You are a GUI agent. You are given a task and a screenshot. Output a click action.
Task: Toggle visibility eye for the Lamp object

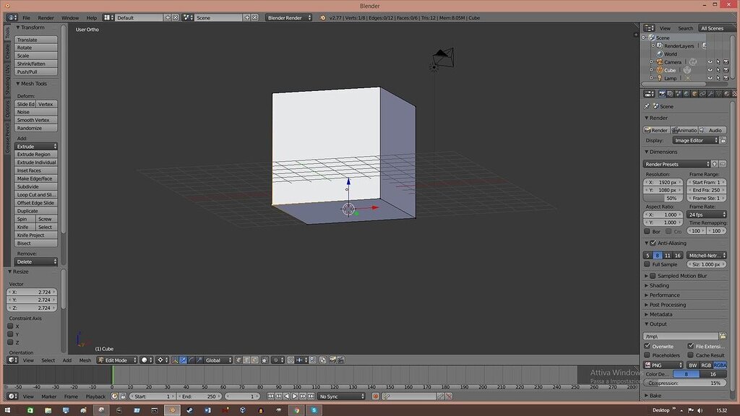(x=710, y=79)
